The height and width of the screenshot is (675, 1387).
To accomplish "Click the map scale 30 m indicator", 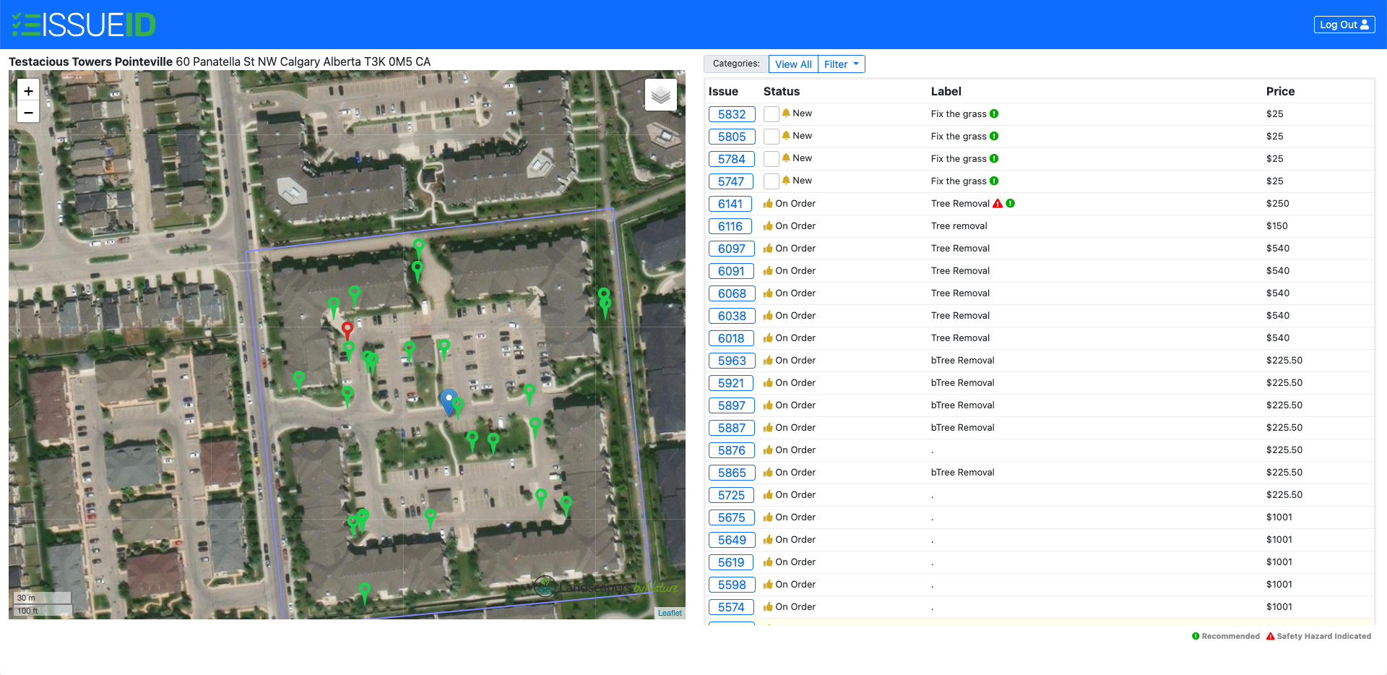I will pos(43,598).
